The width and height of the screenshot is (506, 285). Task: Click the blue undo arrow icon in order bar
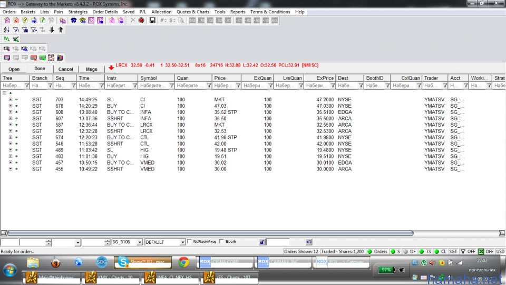[x=309, y=242]
